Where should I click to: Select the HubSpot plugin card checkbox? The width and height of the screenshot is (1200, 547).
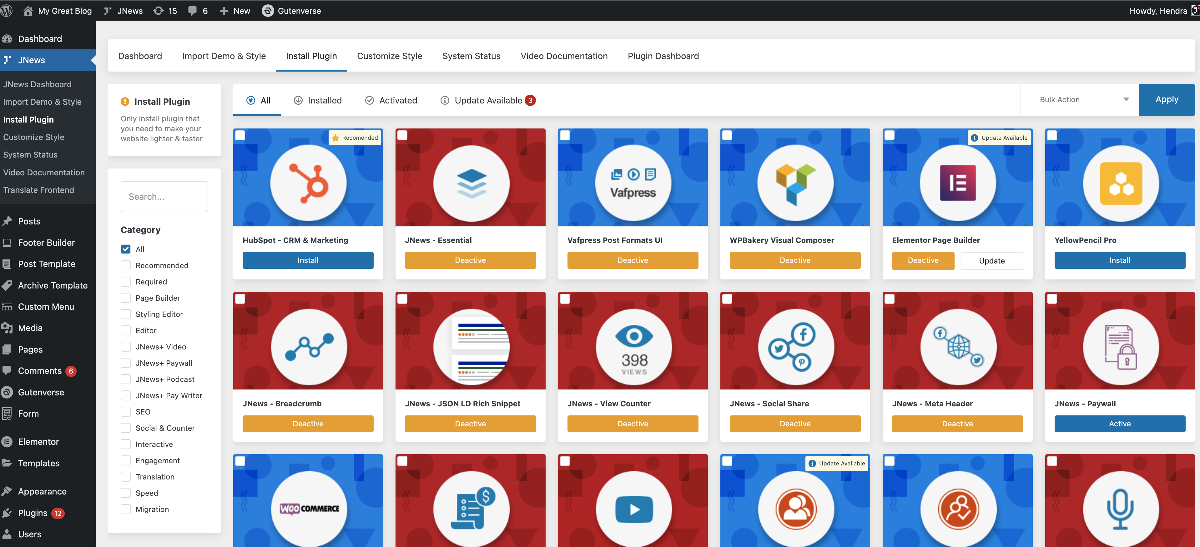click(x=240, y=135)
